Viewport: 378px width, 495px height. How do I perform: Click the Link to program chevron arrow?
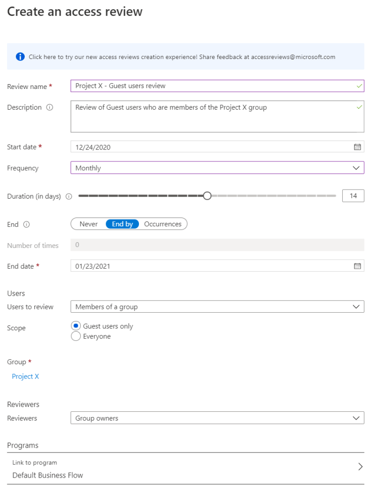pyautogui.click(x=360, y=466)
